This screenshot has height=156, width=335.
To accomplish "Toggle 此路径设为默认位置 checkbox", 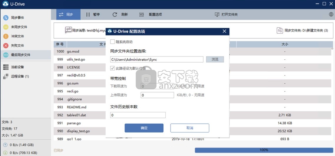I will (x=112, y=68).
